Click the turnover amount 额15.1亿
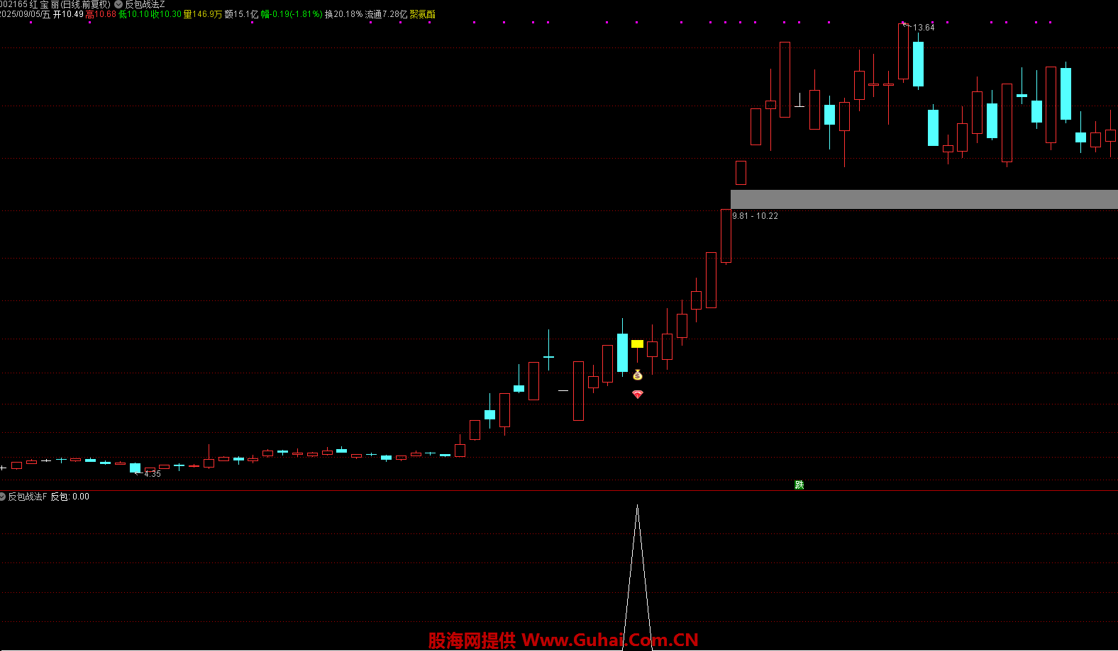 pos(241,14)
